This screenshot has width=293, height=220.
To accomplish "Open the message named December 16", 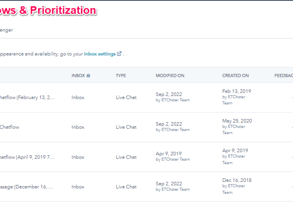I will 27,187.
